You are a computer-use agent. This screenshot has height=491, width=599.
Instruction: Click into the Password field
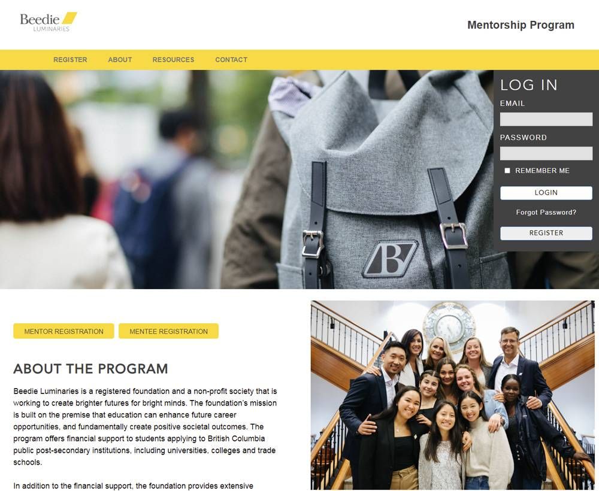pyautogui.click(x=546, y=153)
